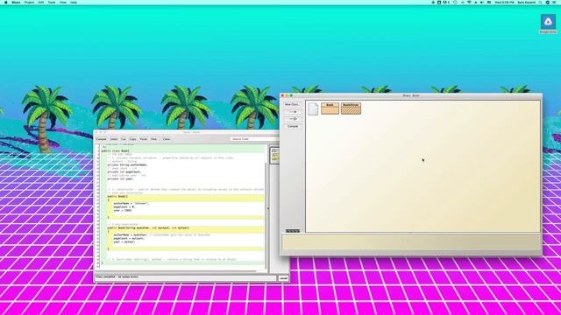Open the Help menu
561x315 pixels.
point(74,3)
